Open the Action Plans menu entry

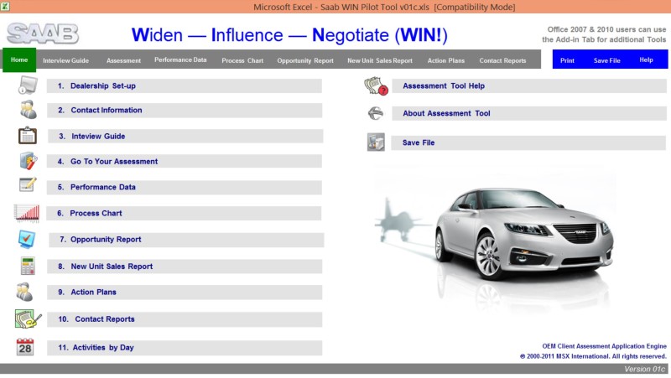93,293
